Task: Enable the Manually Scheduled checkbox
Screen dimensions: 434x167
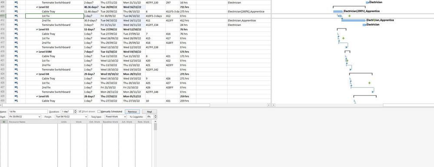Action: click(99, 112)
